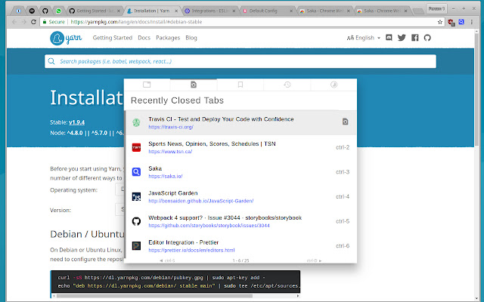Switch to the bookmarks mode icon in Saka
The height and width of the screenshot is (302, 484).
[240, 85]
